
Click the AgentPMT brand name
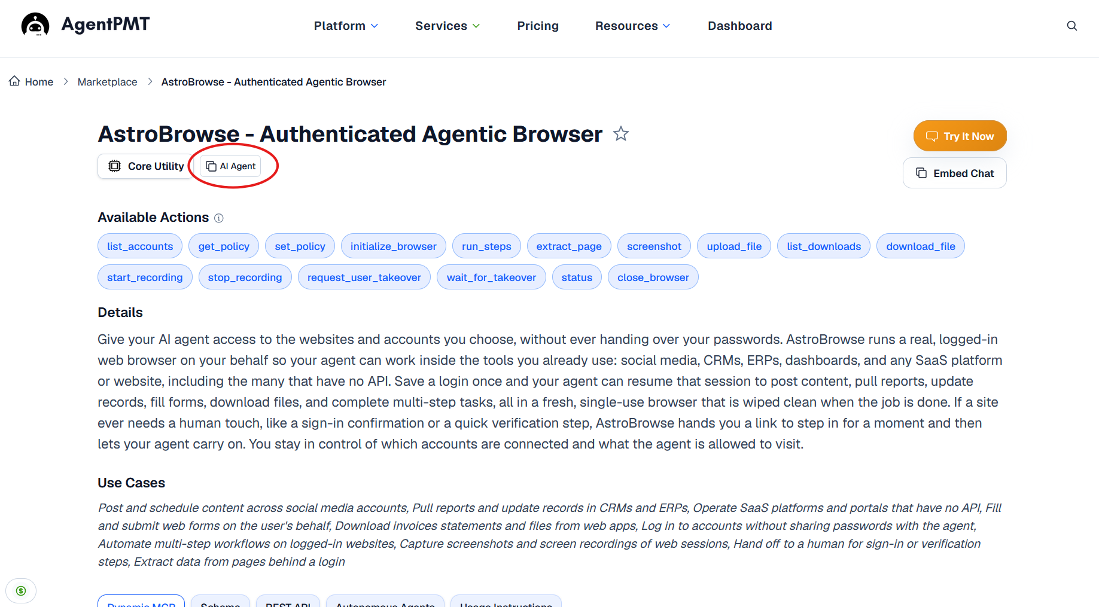point(105,25)
